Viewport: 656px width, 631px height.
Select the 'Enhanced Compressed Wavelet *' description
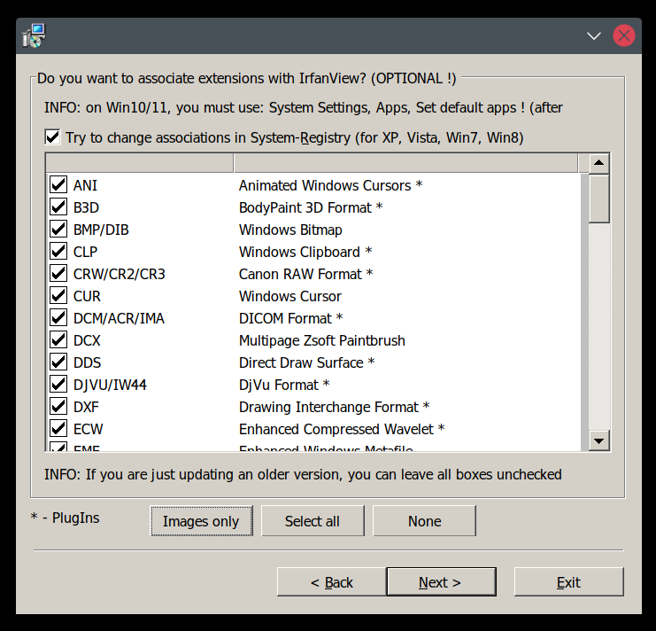[x=342, y=429]
